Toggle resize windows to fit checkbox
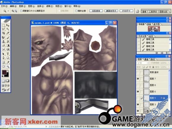This screenshot has width=172, height=129. [x=21, y=11]
